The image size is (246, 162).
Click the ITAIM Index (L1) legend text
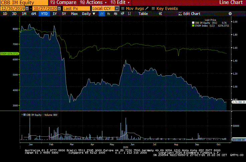click(205, 26)
